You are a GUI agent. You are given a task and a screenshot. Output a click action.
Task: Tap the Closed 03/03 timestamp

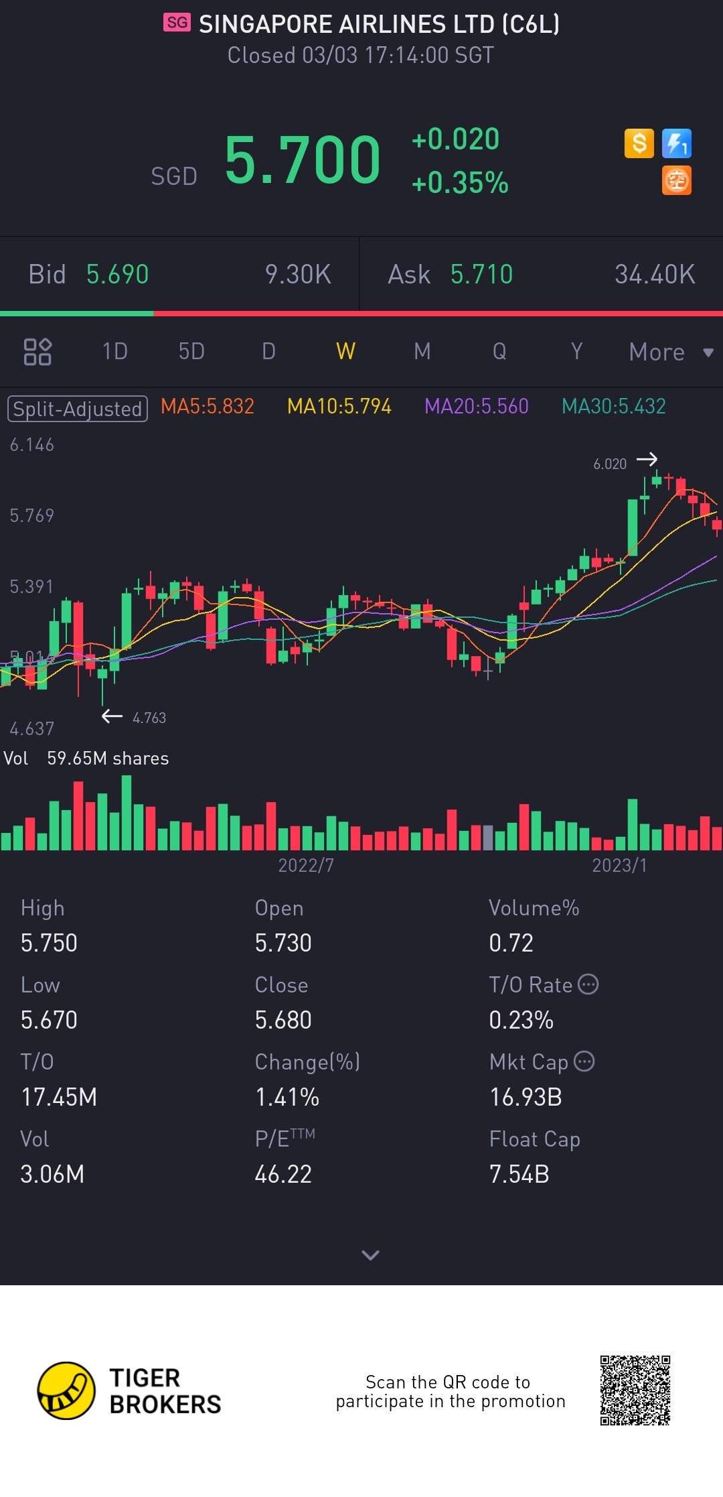pos(361,55)
